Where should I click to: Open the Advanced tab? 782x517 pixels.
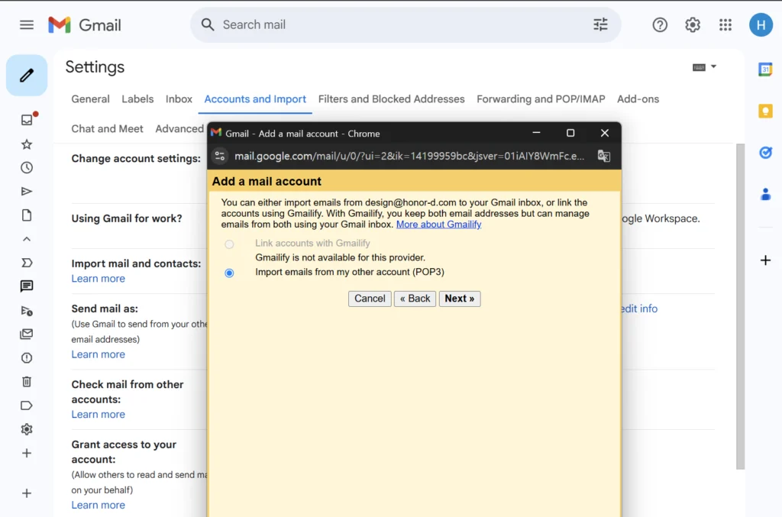179,128
